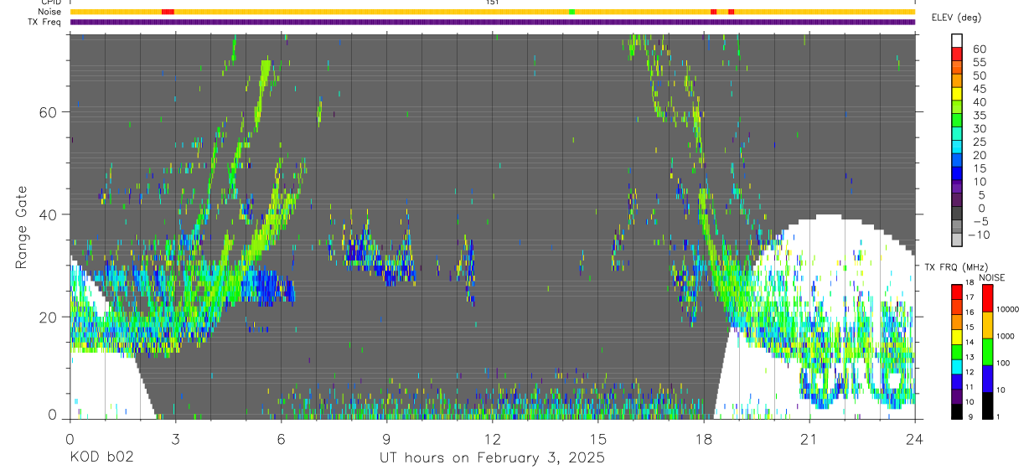Click the blue 11–12 MHz TX FRQ swatch

point(957,381)
